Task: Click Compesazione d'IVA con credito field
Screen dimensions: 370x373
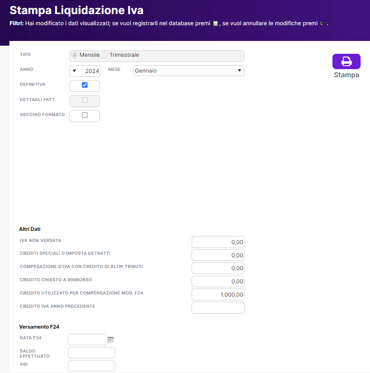Action: point(218,268)
